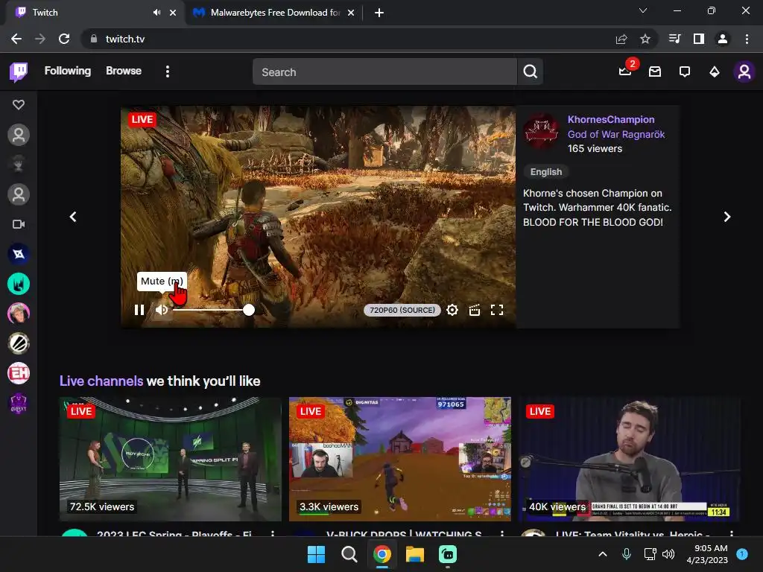Image resolution: width=763 pixels, height=572 pixels.
Task: Open a new browser tab
Action: [379, 13]
